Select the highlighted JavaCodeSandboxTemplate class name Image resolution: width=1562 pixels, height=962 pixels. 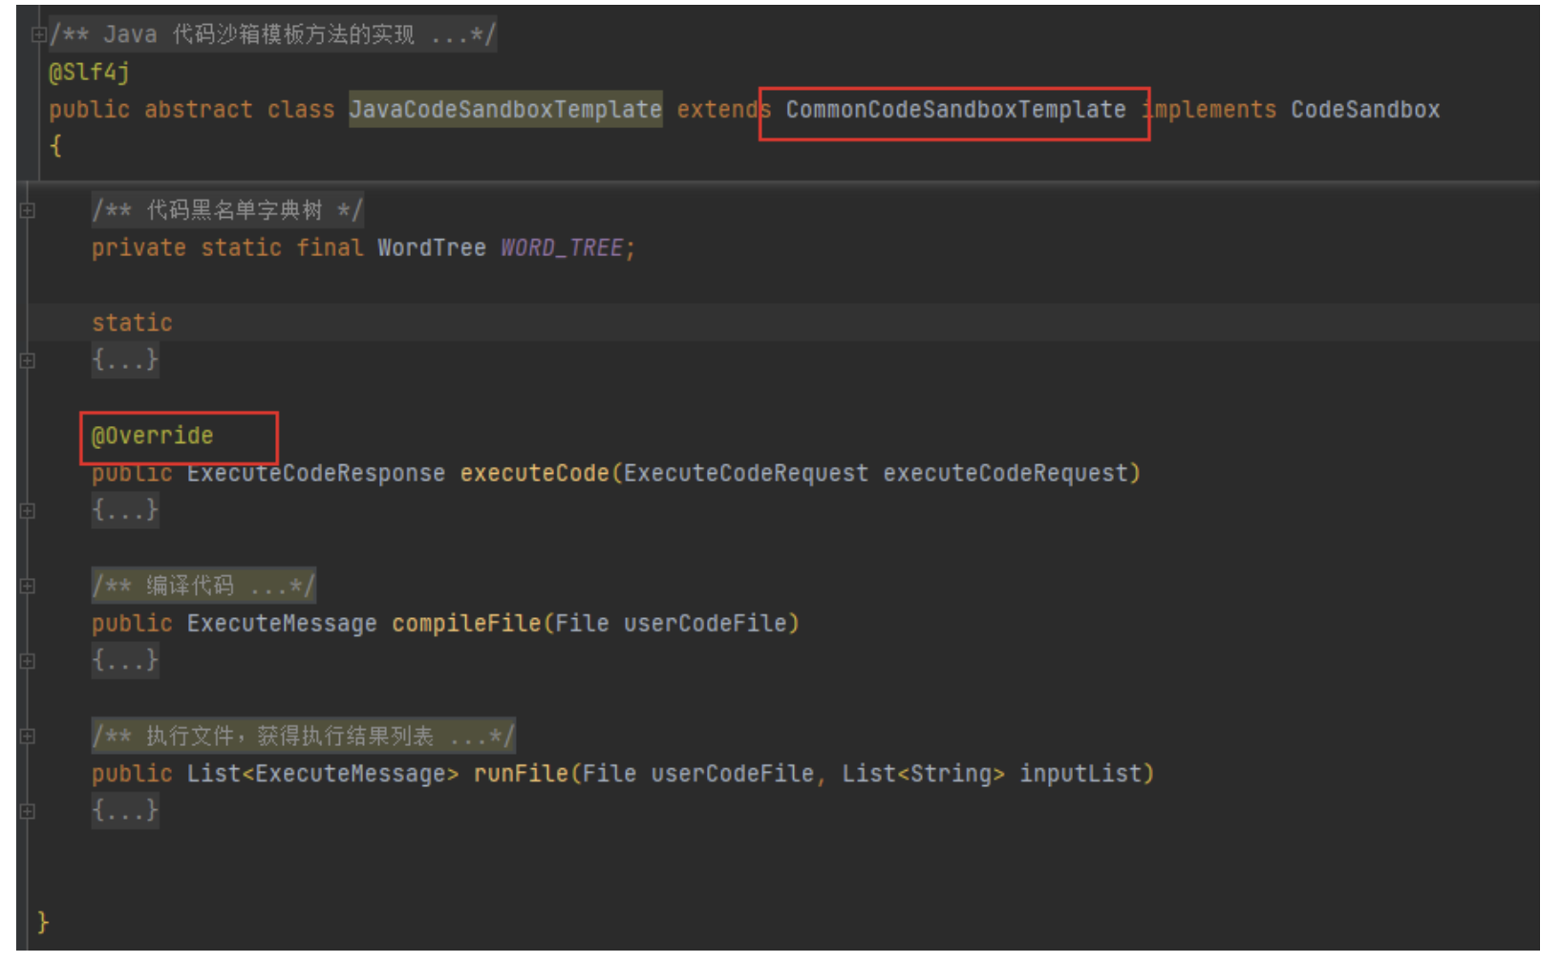pyautogui.click(x=504, y=111)
